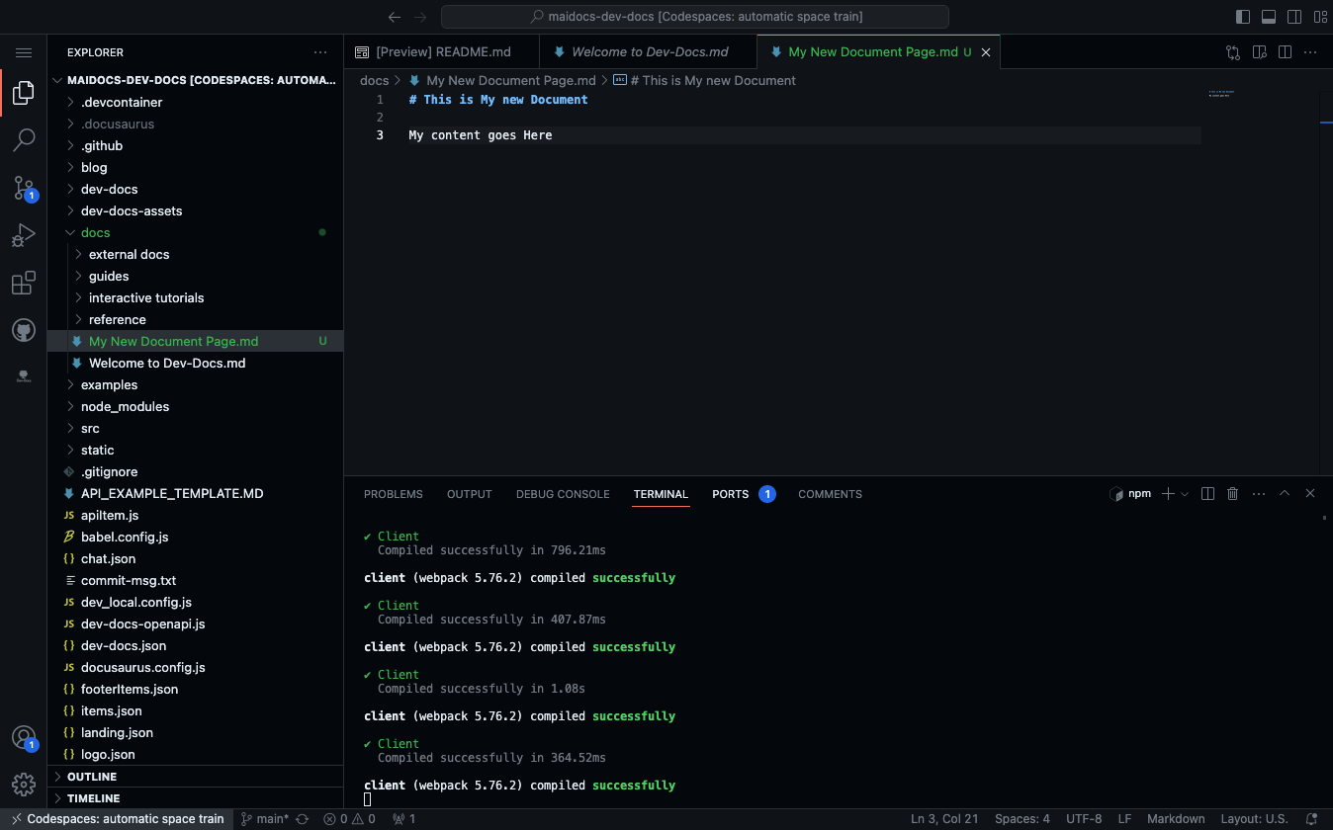Switch to the PROBLEMS tab
The width and height of the screenshot is (1333, 830).
(x=393, y=494)
